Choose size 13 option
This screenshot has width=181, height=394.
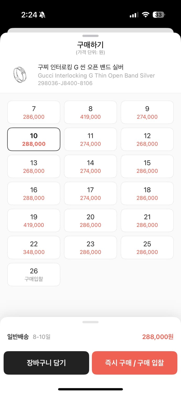pyautogui.click(x=34, y=167)
